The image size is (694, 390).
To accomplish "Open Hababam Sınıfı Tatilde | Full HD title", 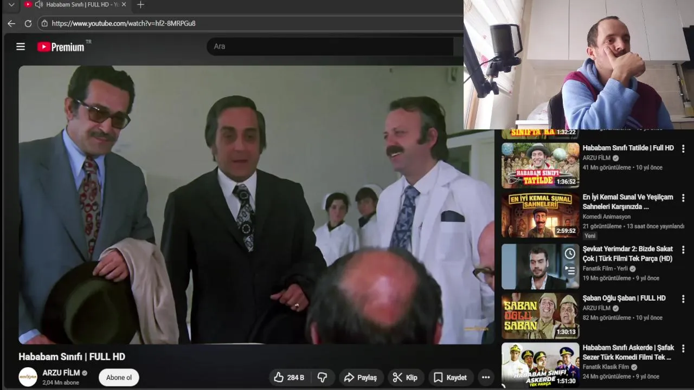I will 628,148.
